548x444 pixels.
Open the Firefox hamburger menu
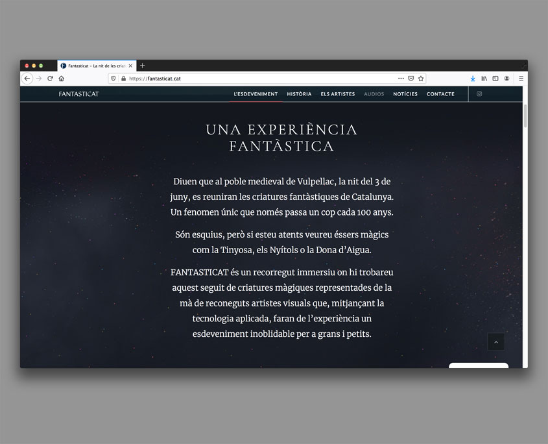(521, 79)
